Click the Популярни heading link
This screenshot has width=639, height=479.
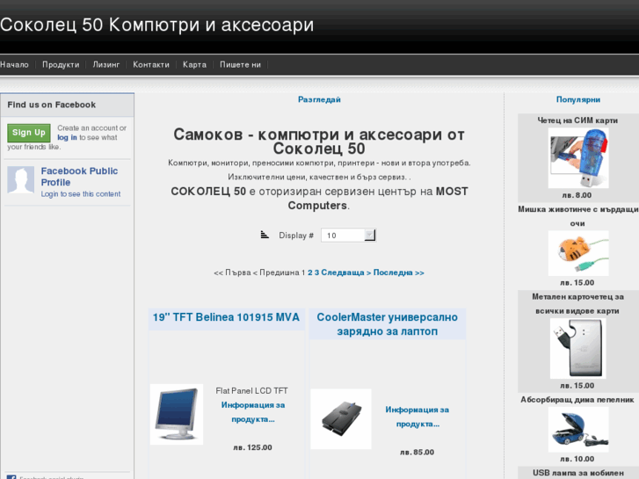(x=577, y=99)
